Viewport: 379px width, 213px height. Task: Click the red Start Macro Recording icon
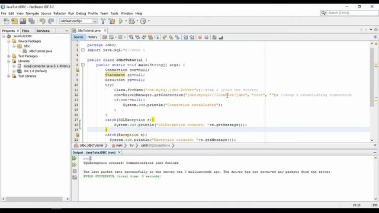point(200,37)
